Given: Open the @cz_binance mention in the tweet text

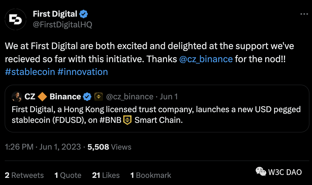Looking at the screenshot, I should coord(206,59).
